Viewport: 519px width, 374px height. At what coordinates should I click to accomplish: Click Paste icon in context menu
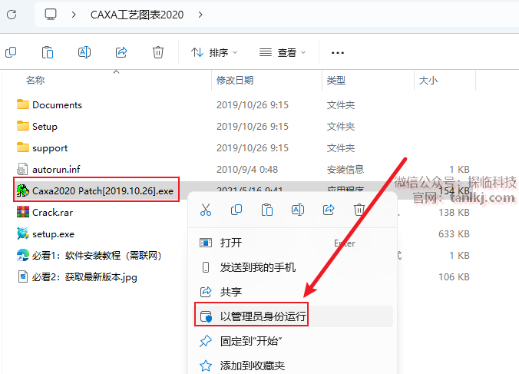tap(267, 210)
